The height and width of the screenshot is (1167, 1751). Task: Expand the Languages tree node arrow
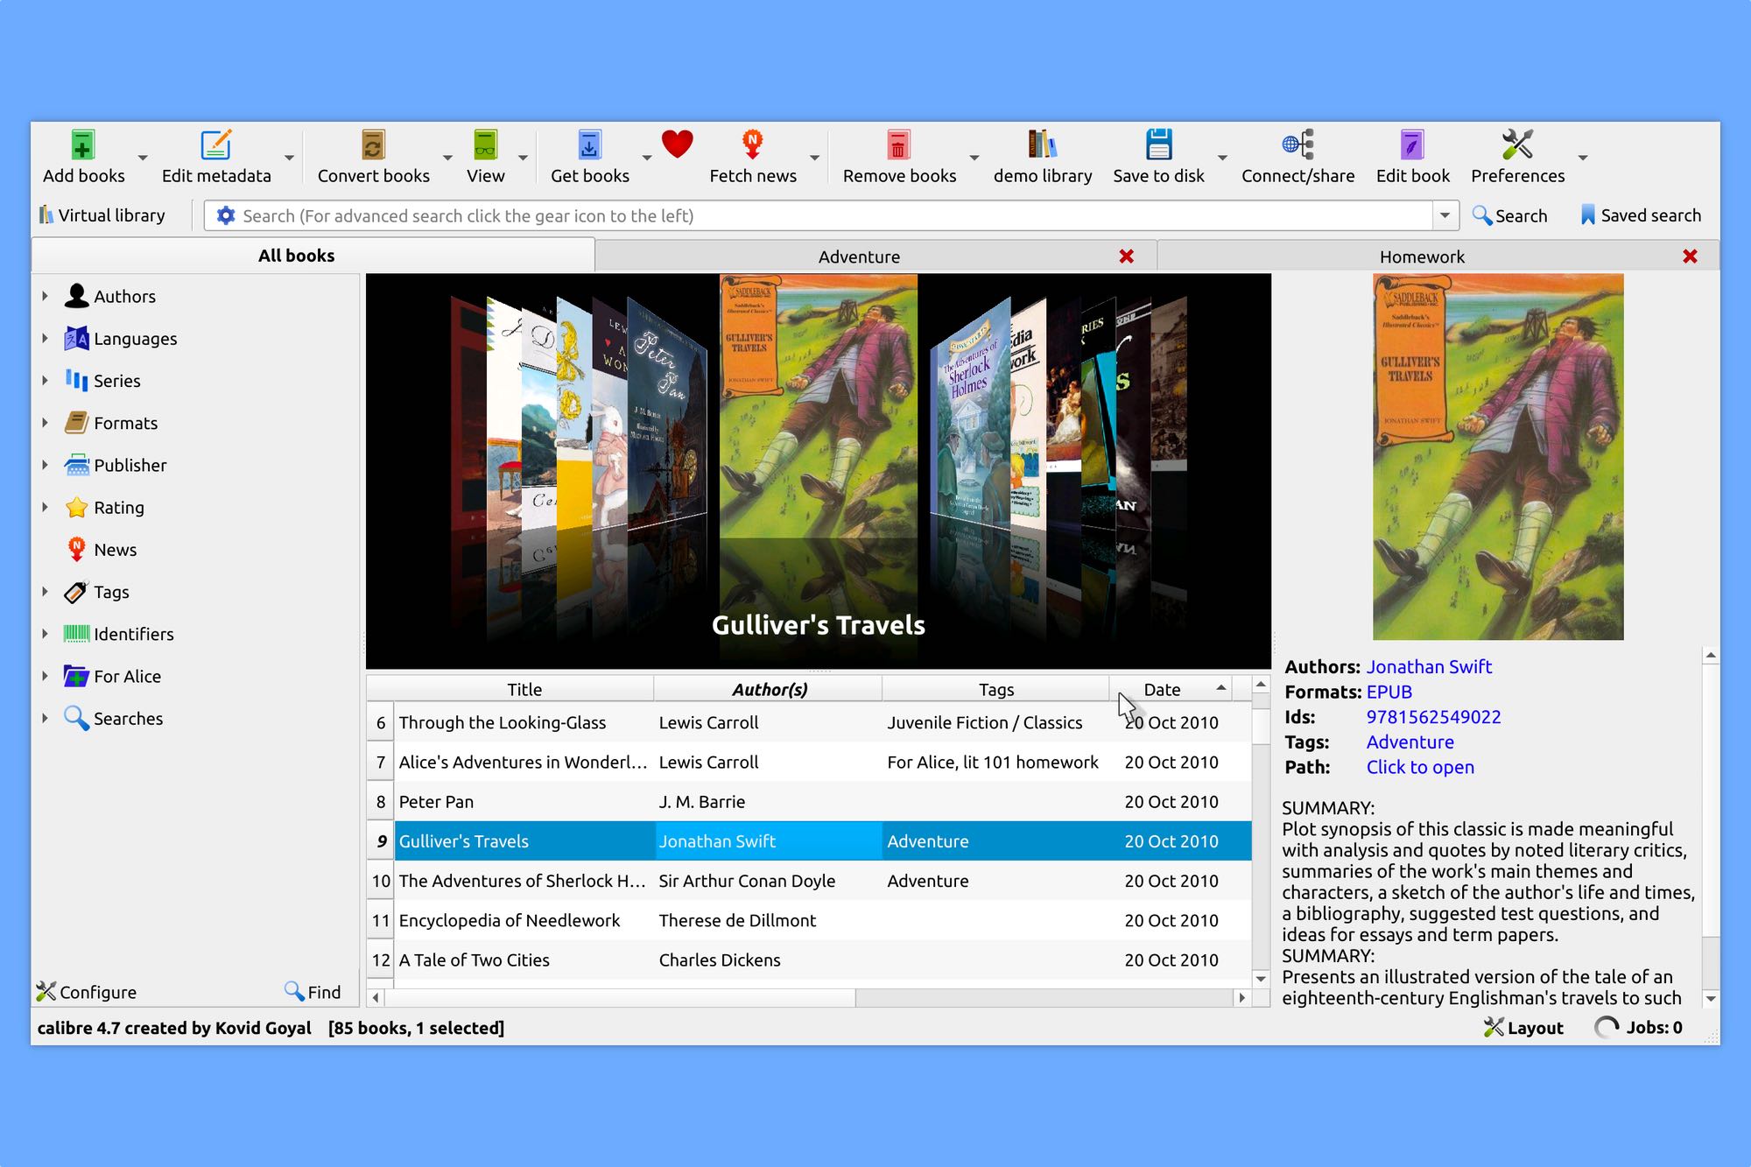coord(45,338)
